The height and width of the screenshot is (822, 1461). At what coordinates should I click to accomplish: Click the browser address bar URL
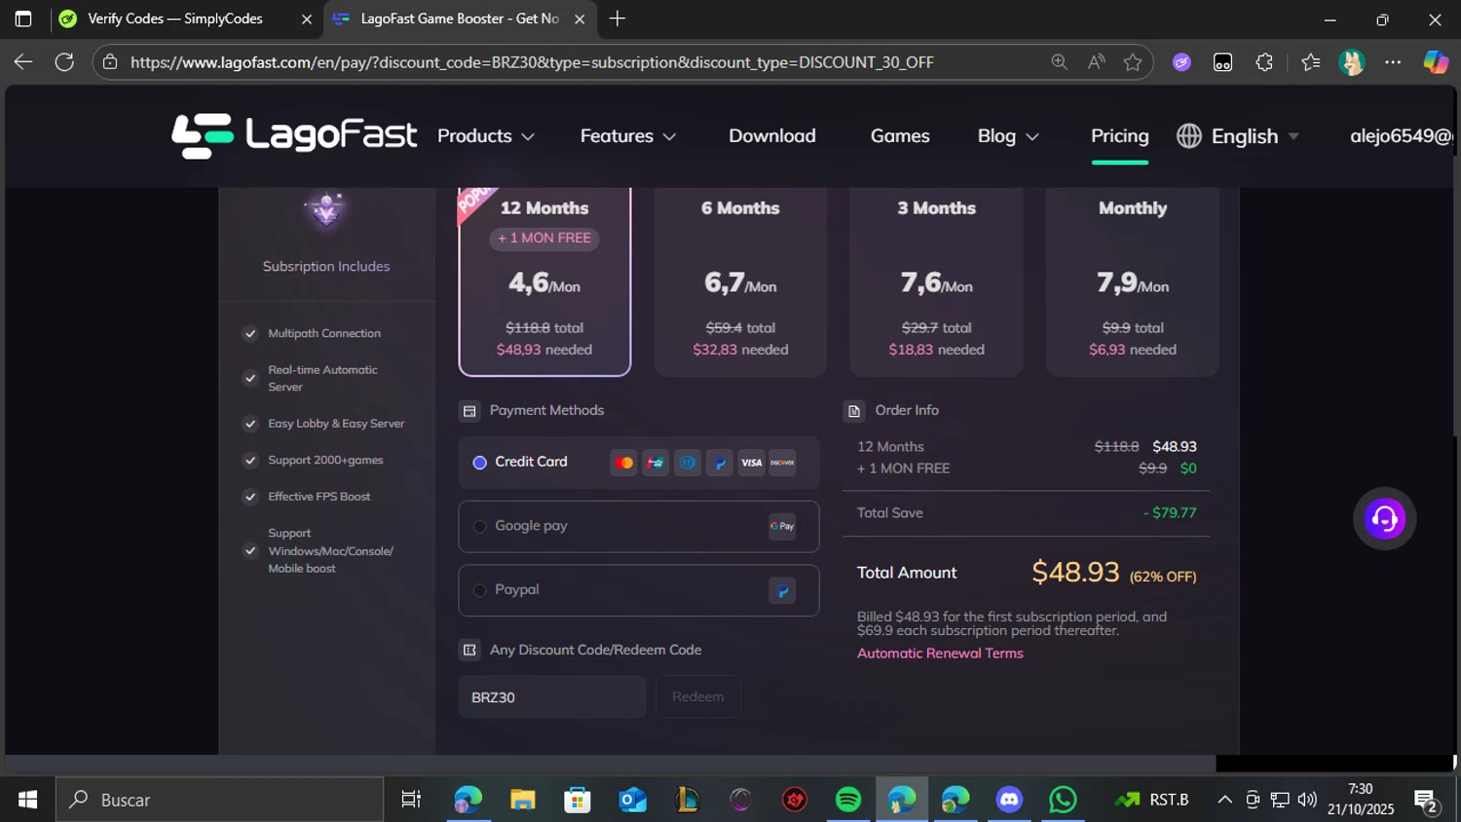pos(532,62)
